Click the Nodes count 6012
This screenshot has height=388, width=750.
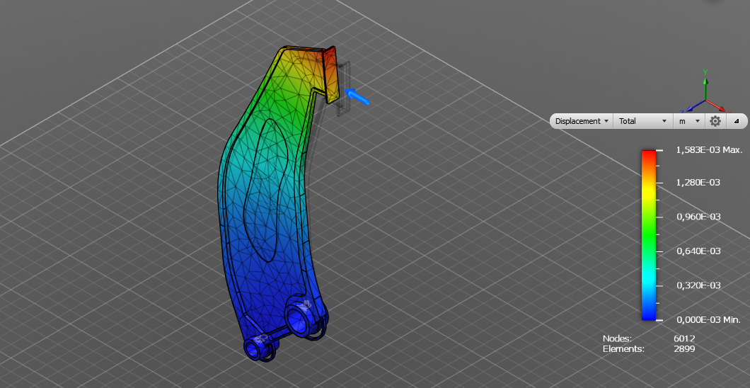pos(684,338)
